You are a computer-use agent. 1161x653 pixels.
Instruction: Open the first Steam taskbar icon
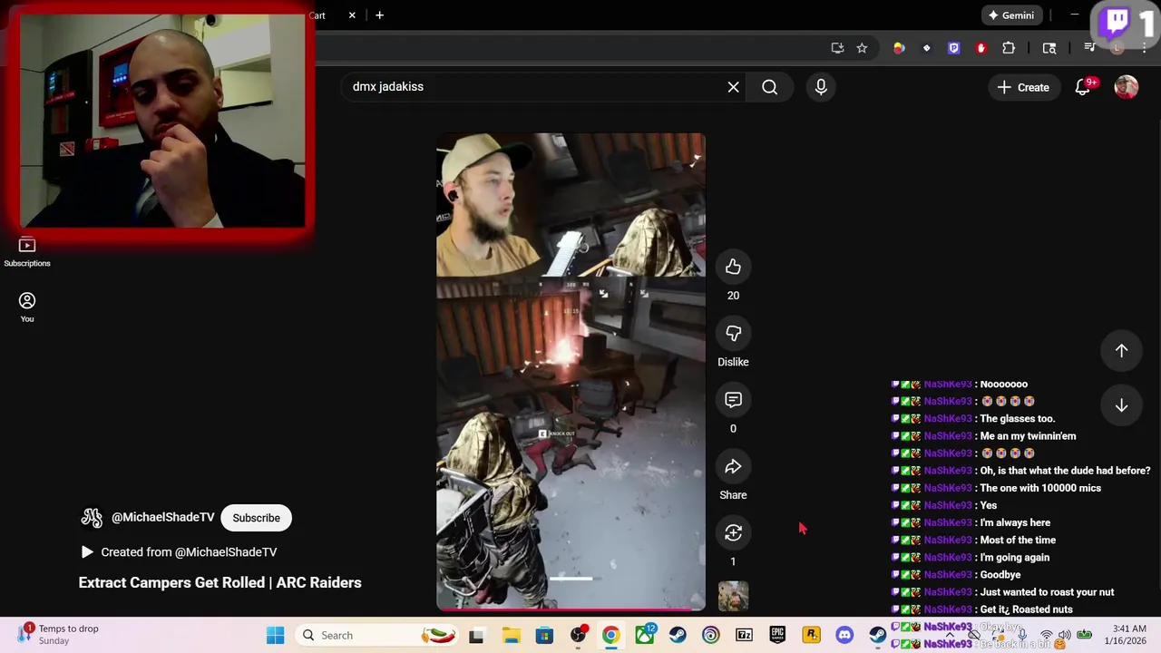click(678, 636)
